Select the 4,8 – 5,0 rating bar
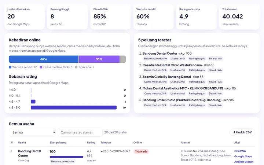 pos(74,107)
